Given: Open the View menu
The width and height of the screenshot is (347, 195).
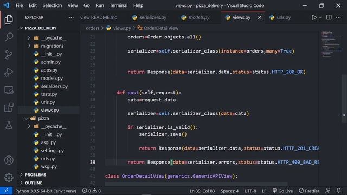Looking at the screenshot, I should (73, 5).
